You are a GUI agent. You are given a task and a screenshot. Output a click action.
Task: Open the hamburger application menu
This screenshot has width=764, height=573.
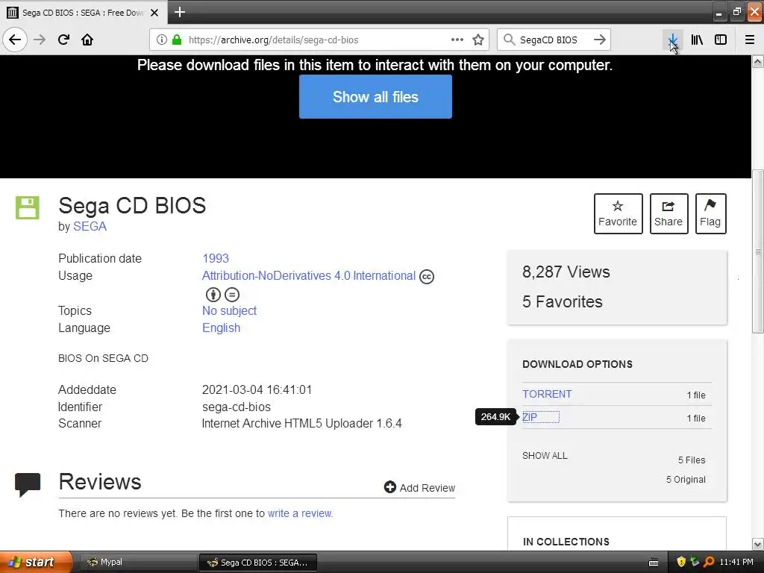coord(750,40)
